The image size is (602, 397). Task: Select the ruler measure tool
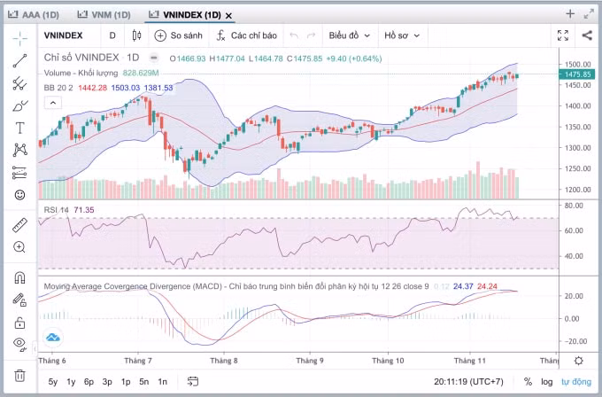click(x=20, y=225)
